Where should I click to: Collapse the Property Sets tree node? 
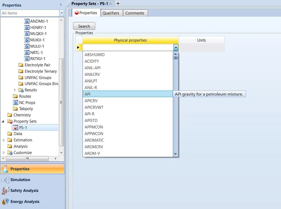(3, 121)
